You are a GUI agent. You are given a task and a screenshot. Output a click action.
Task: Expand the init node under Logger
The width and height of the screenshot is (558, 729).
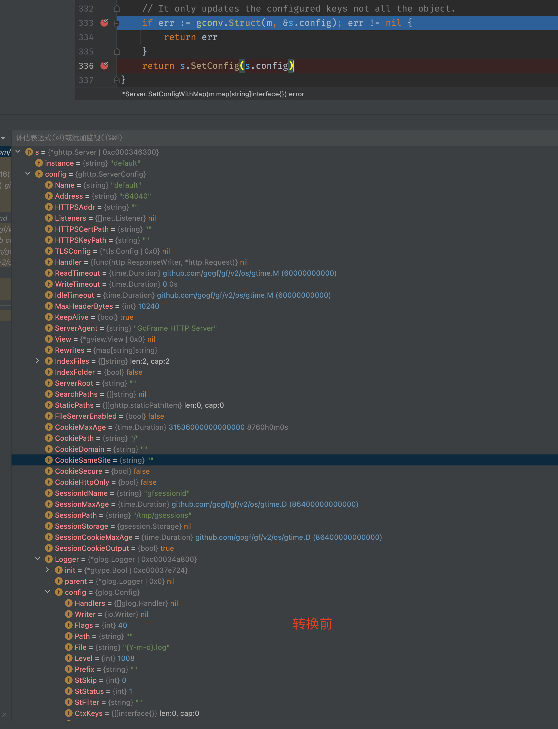(x=48, y=570)
